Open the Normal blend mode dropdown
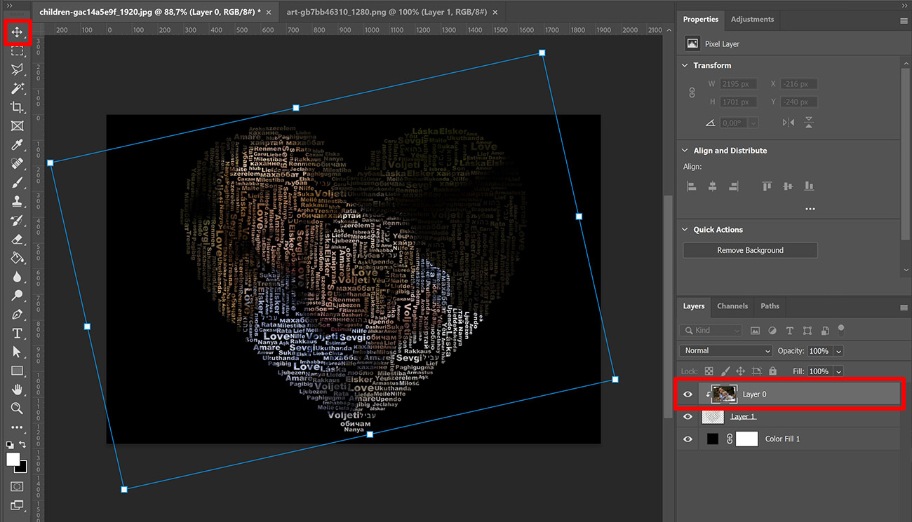Viewport: 912px width, 522px height. [x=725, y=350]
